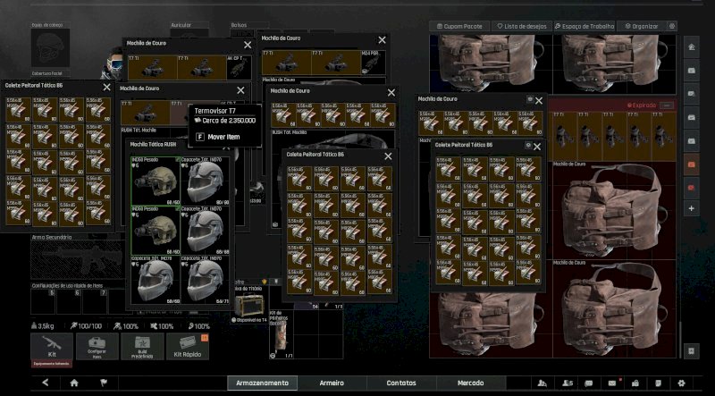Open the Armazenamento tab
Viewport: 715px width, 396px height.
click(x=262, y=383)
